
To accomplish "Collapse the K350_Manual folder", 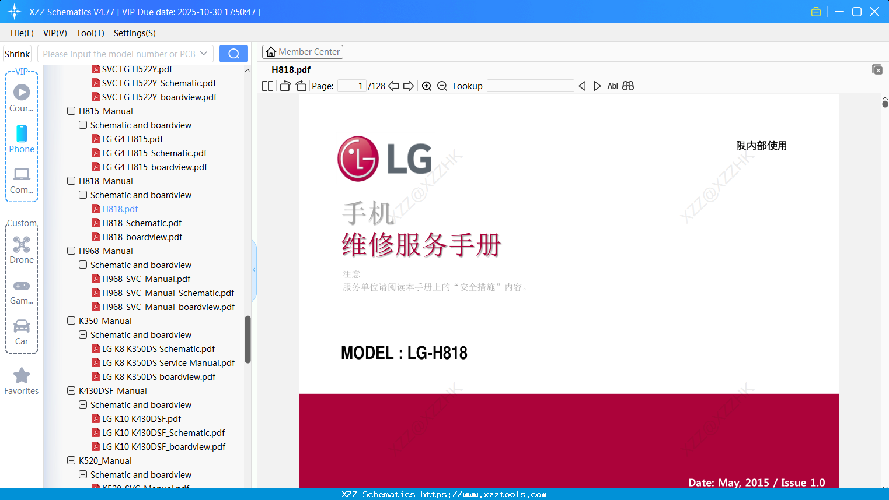I will 71,321.
